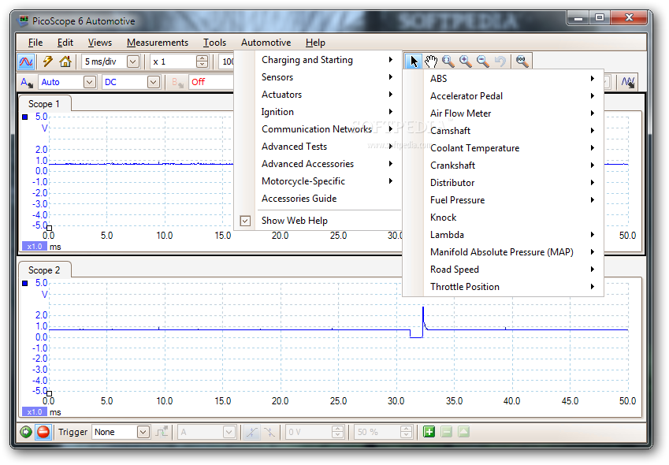Viewport: 669px width, 465px height.
Task: Select the zoom-out magnifier tool
Action: click(483, 61)
